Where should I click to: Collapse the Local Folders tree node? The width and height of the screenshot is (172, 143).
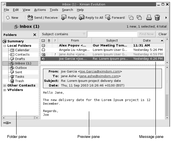coord(5,46)
